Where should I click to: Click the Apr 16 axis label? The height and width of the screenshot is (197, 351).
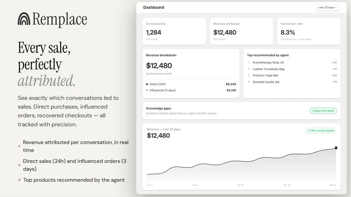coord(240,185)
